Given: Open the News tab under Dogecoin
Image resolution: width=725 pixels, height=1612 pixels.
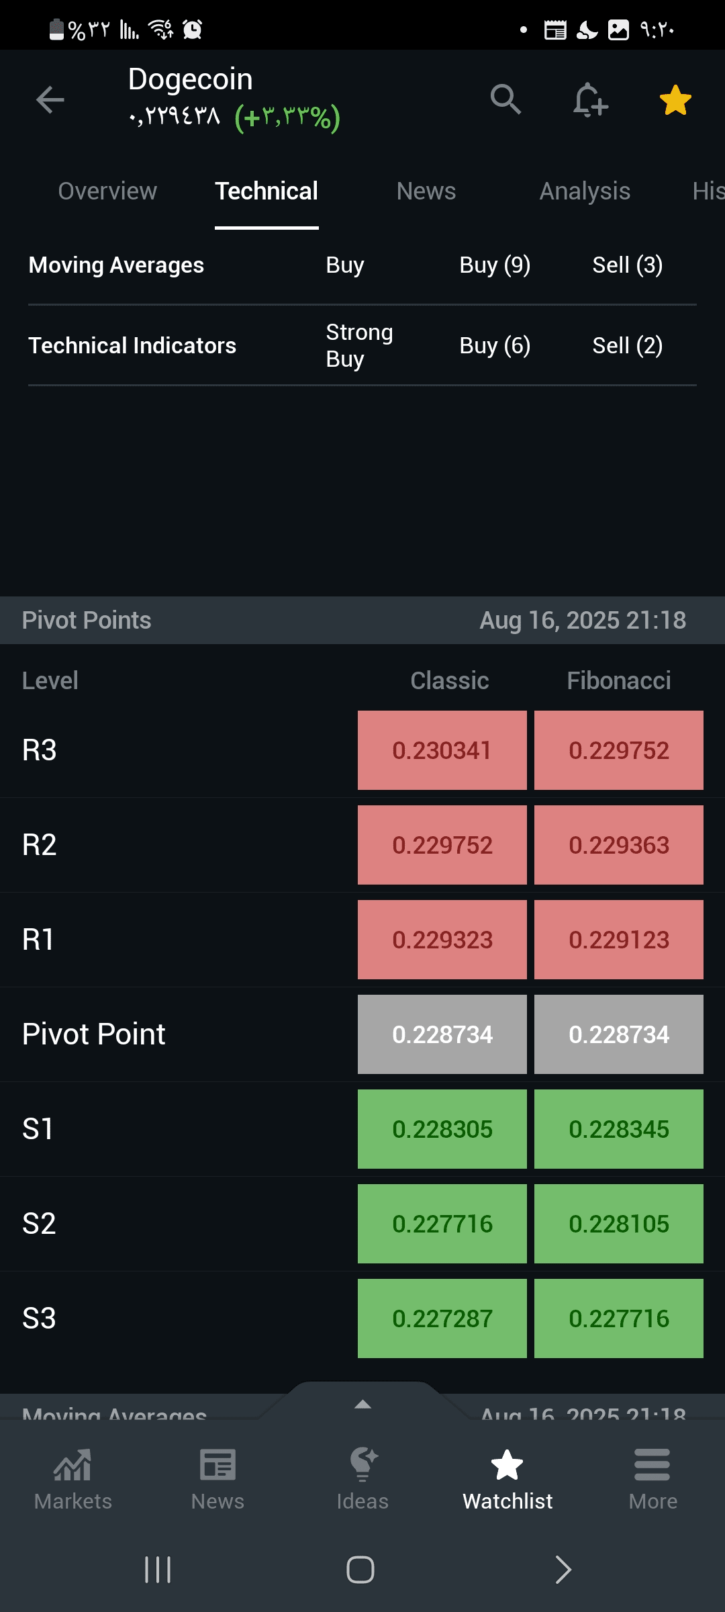Looking at the screenshot, I should point(426,191).
